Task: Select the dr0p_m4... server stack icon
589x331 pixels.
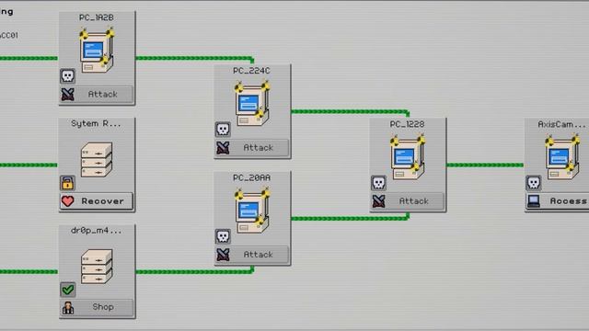Action: pos(97,266)
